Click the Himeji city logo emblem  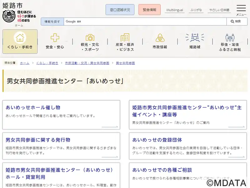pos(9,16)
